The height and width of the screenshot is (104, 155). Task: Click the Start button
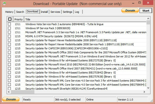pos(146,11)
